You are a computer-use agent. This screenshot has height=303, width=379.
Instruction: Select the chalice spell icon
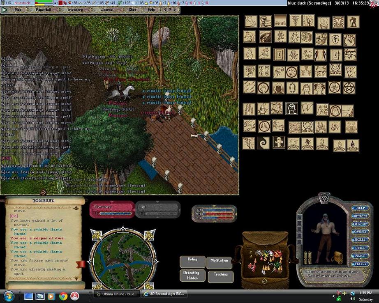coord(265,21)
